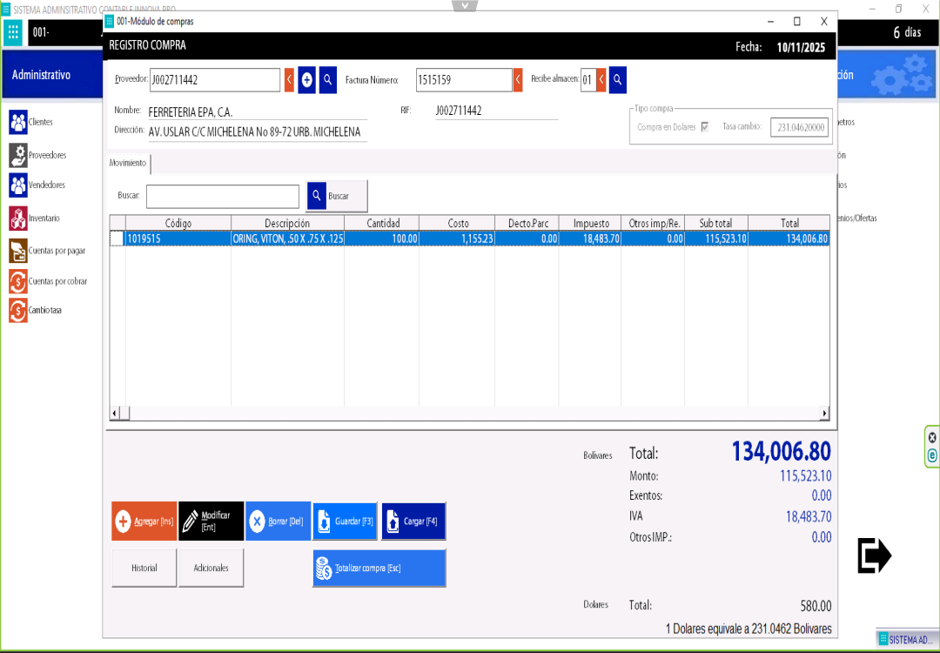
Task: Click into the Buscar text field
Action: (222, 197)
